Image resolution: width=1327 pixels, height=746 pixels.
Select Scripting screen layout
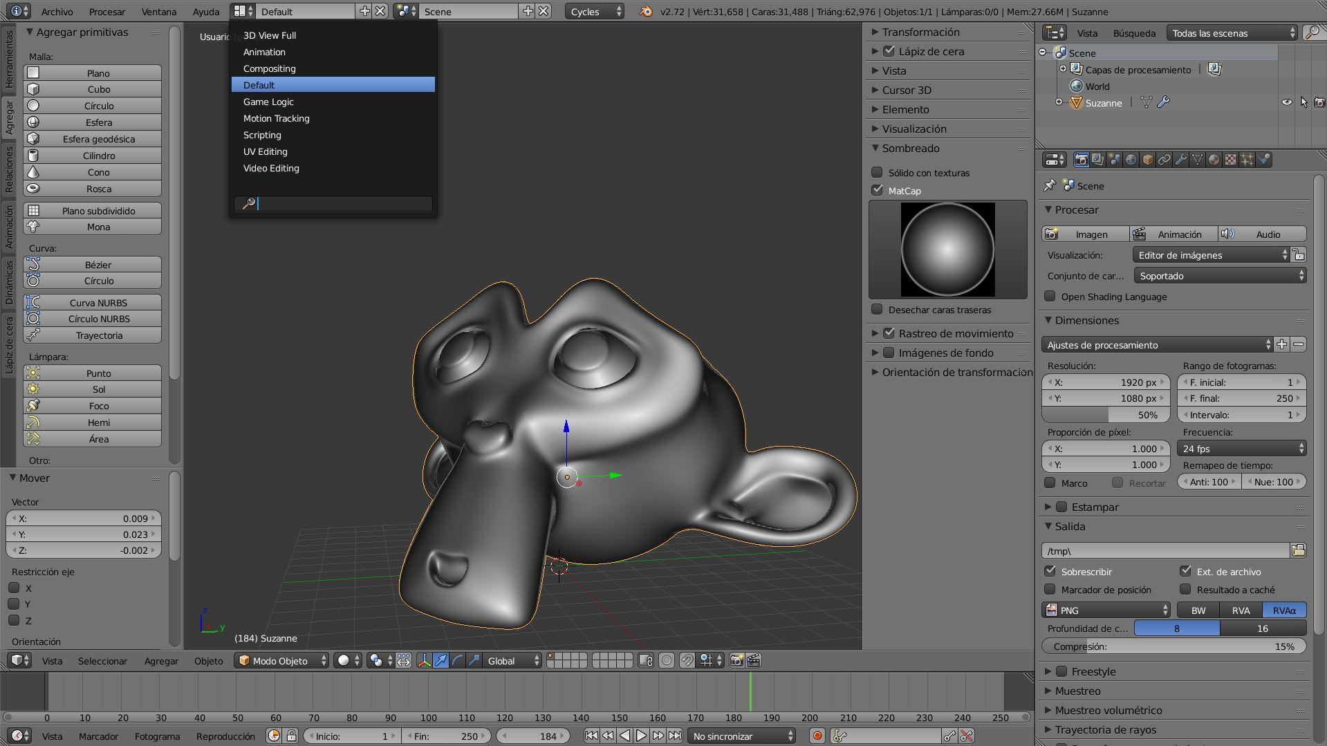pyautogui.click(x=333, y=135)
